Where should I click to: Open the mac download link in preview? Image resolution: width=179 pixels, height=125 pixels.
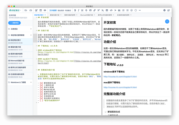click(120, 87)
